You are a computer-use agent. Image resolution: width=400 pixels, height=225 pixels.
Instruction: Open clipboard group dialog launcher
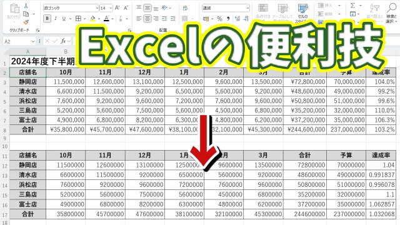(37, 31)
